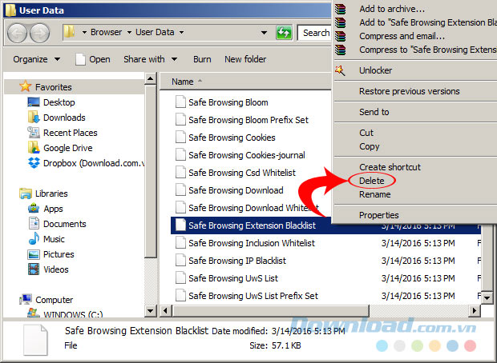The image size is (497, 363).
Task: Click the navigation pane scroll down arrow
Action: tap(151, 310)
